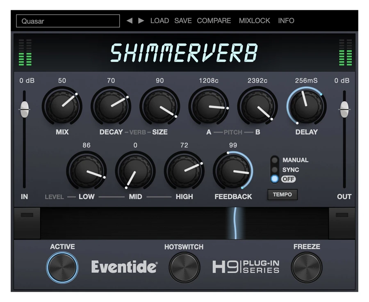Click the SIZE knob
This screenshot has width=369, height=302.
160,106
